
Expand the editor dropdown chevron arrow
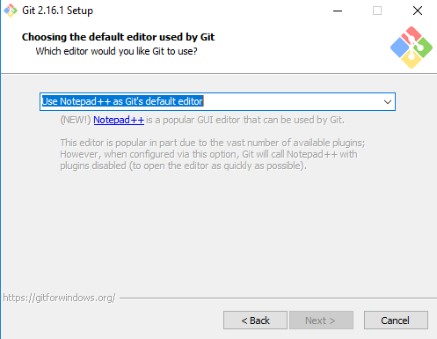pos(388,102)
